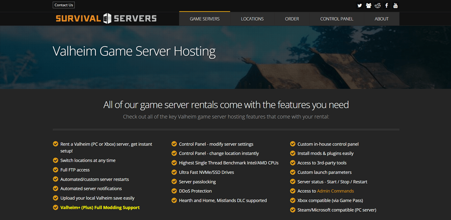Go to the Order page
The image size is (451, 220).
[292, 19]
